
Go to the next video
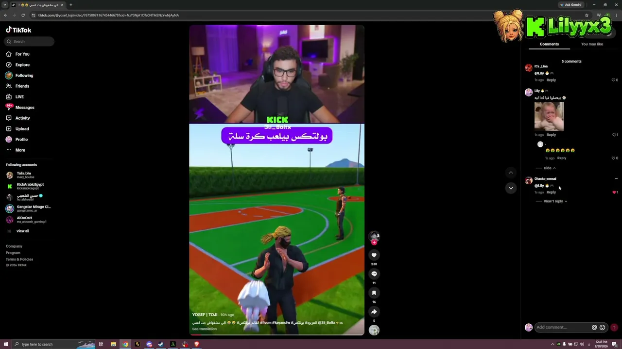pos(511,188)
